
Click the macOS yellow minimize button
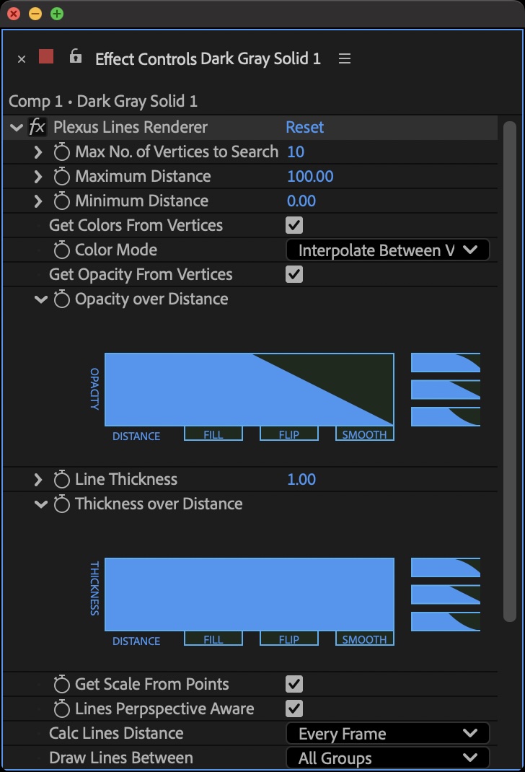[35, 14]
